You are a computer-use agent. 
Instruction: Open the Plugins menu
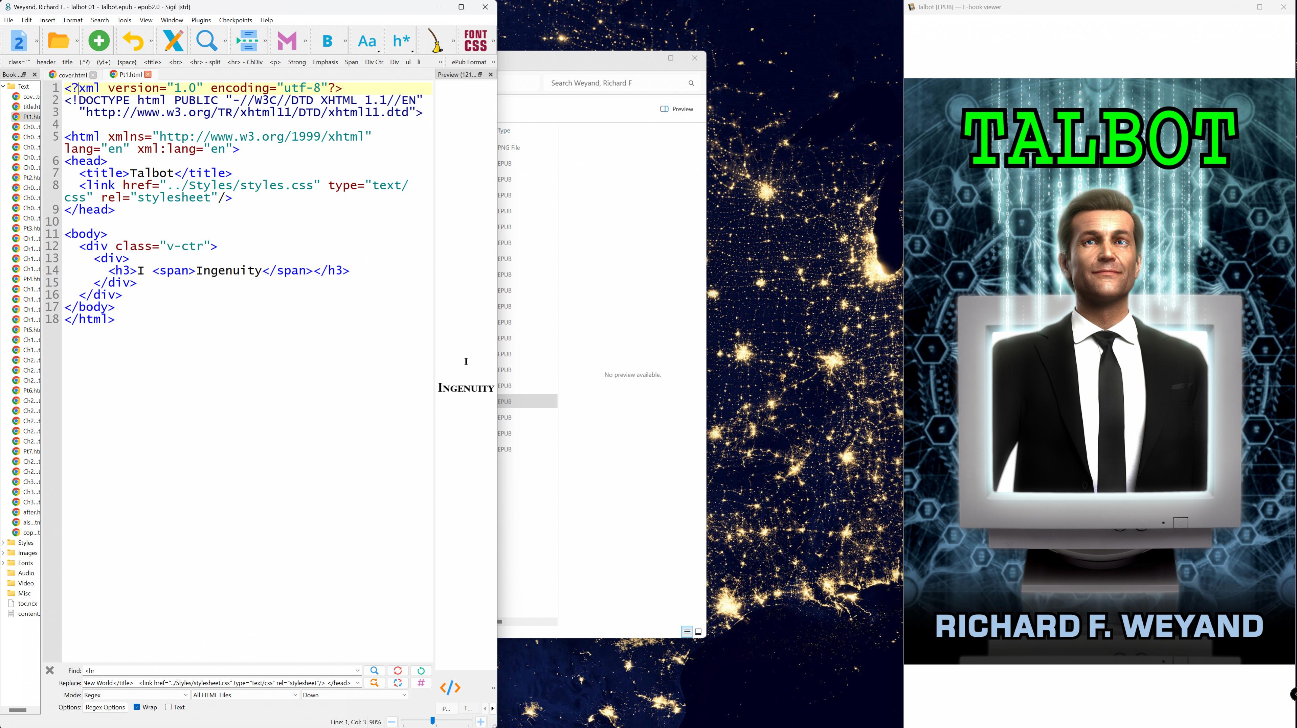click(x=201, y=20)
